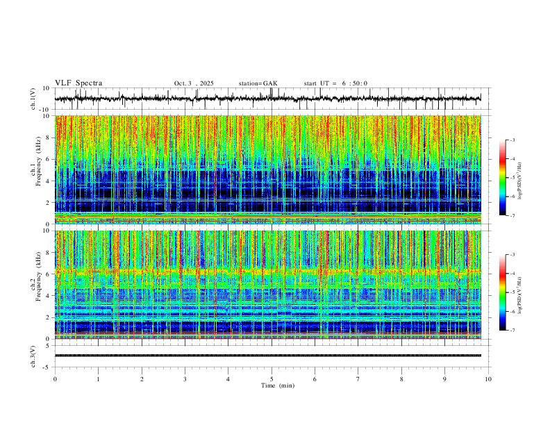Click the 'VLF Spectra' title text

click(x=78, y=83)
